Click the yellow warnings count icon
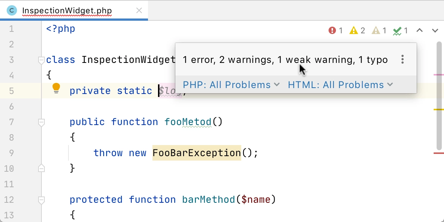 (354, 30)
